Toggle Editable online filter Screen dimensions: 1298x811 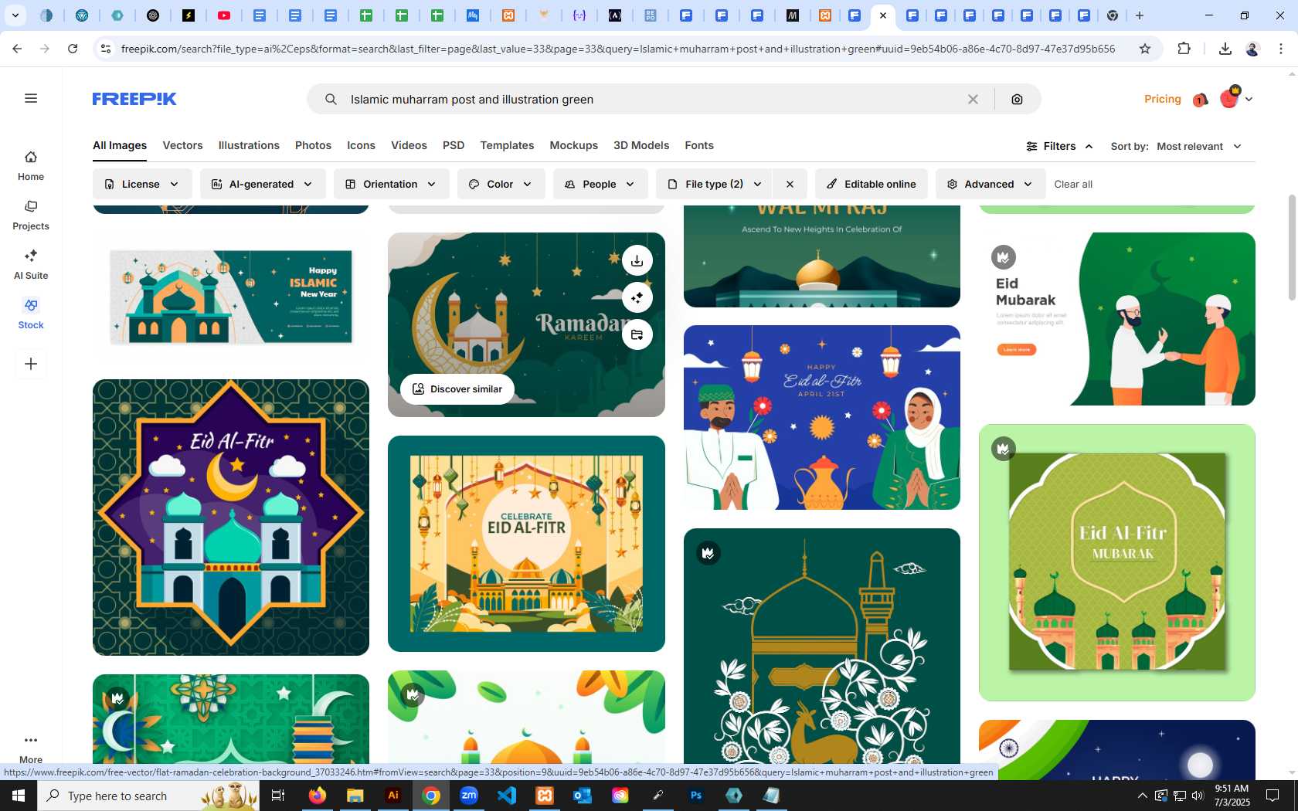tap(871, 184)
